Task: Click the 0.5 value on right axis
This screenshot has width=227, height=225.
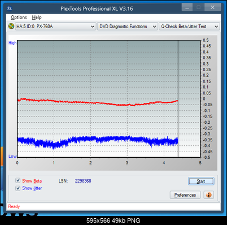Action: click(206, 40)
